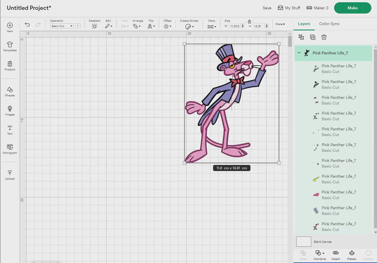
Task: Select the layer with the yellow thumbnail
Action: (x=333, y=179)
